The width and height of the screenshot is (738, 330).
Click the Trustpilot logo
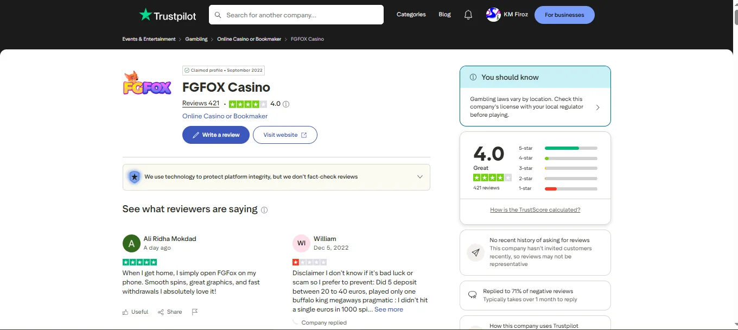[x=168, y=15]
